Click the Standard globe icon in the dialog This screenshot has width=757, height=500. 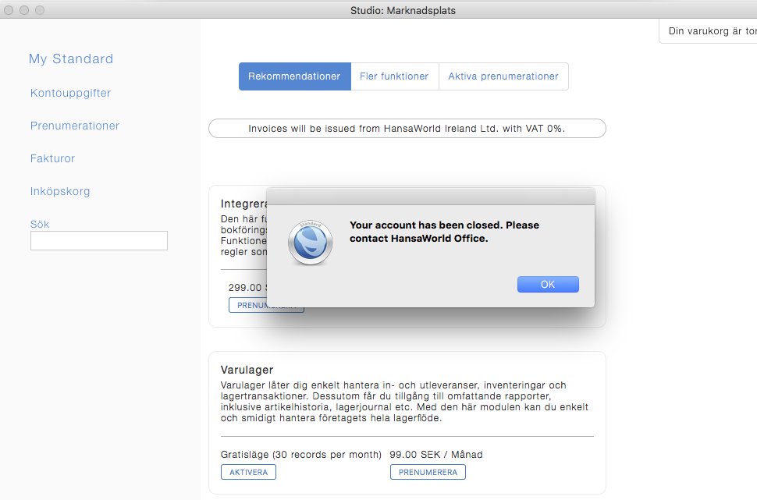pos(310,243)
